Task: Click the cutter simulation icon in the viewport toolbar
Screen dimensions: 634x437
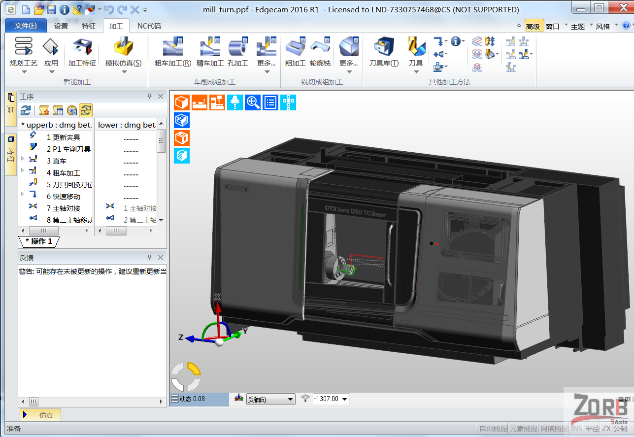Action: coord(235,102)
